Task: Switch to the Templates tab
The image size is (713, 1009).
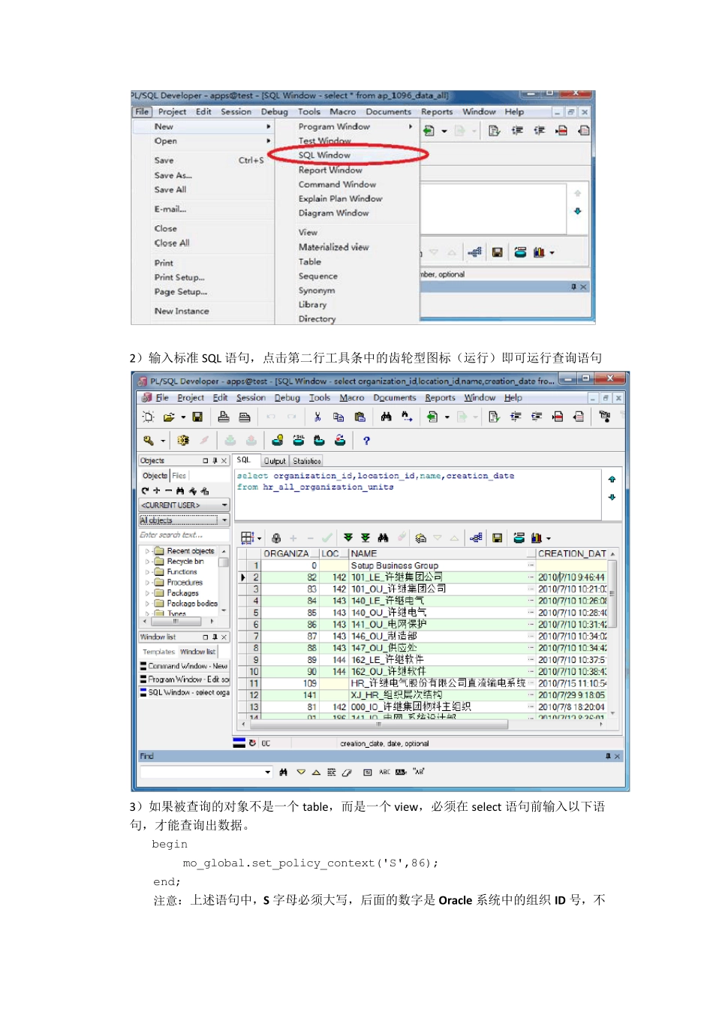Action: 158,652
